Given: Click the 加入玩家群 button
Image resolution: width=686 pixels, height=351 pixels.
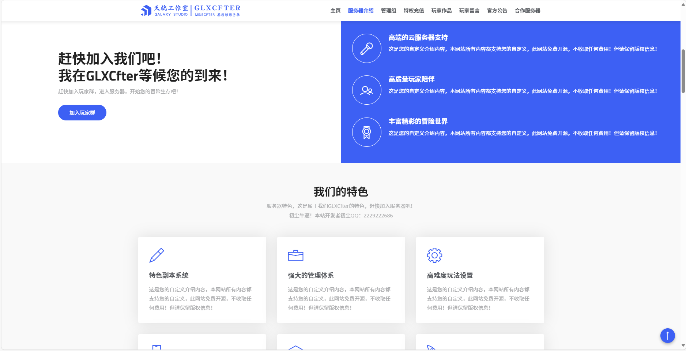Looking at the screenshot, I should click(82, 113).
